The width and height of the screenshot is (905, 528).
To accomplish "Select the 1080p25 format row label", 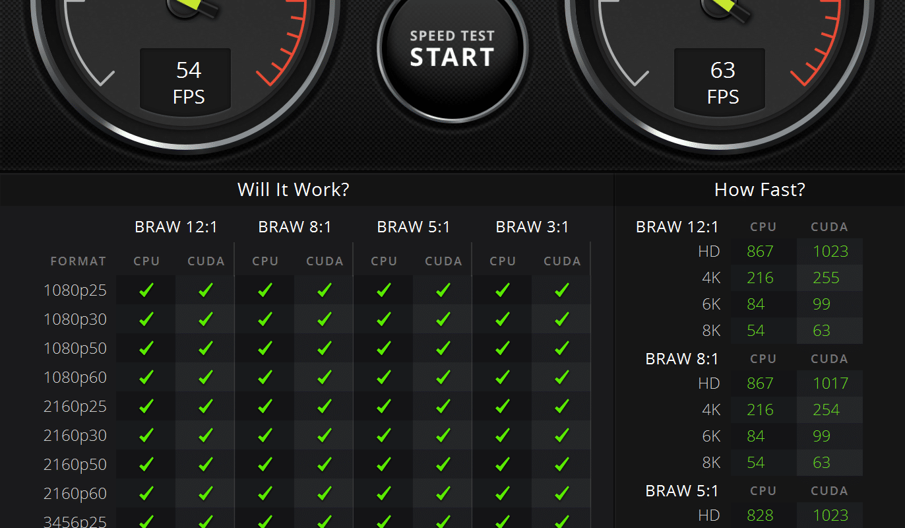I will pyautogui.click(x=75, y=290).
